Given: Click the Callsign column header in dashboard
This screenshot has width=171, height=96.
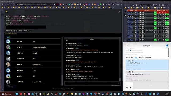Looking at the screenshot, I should (x=134, y=11).
